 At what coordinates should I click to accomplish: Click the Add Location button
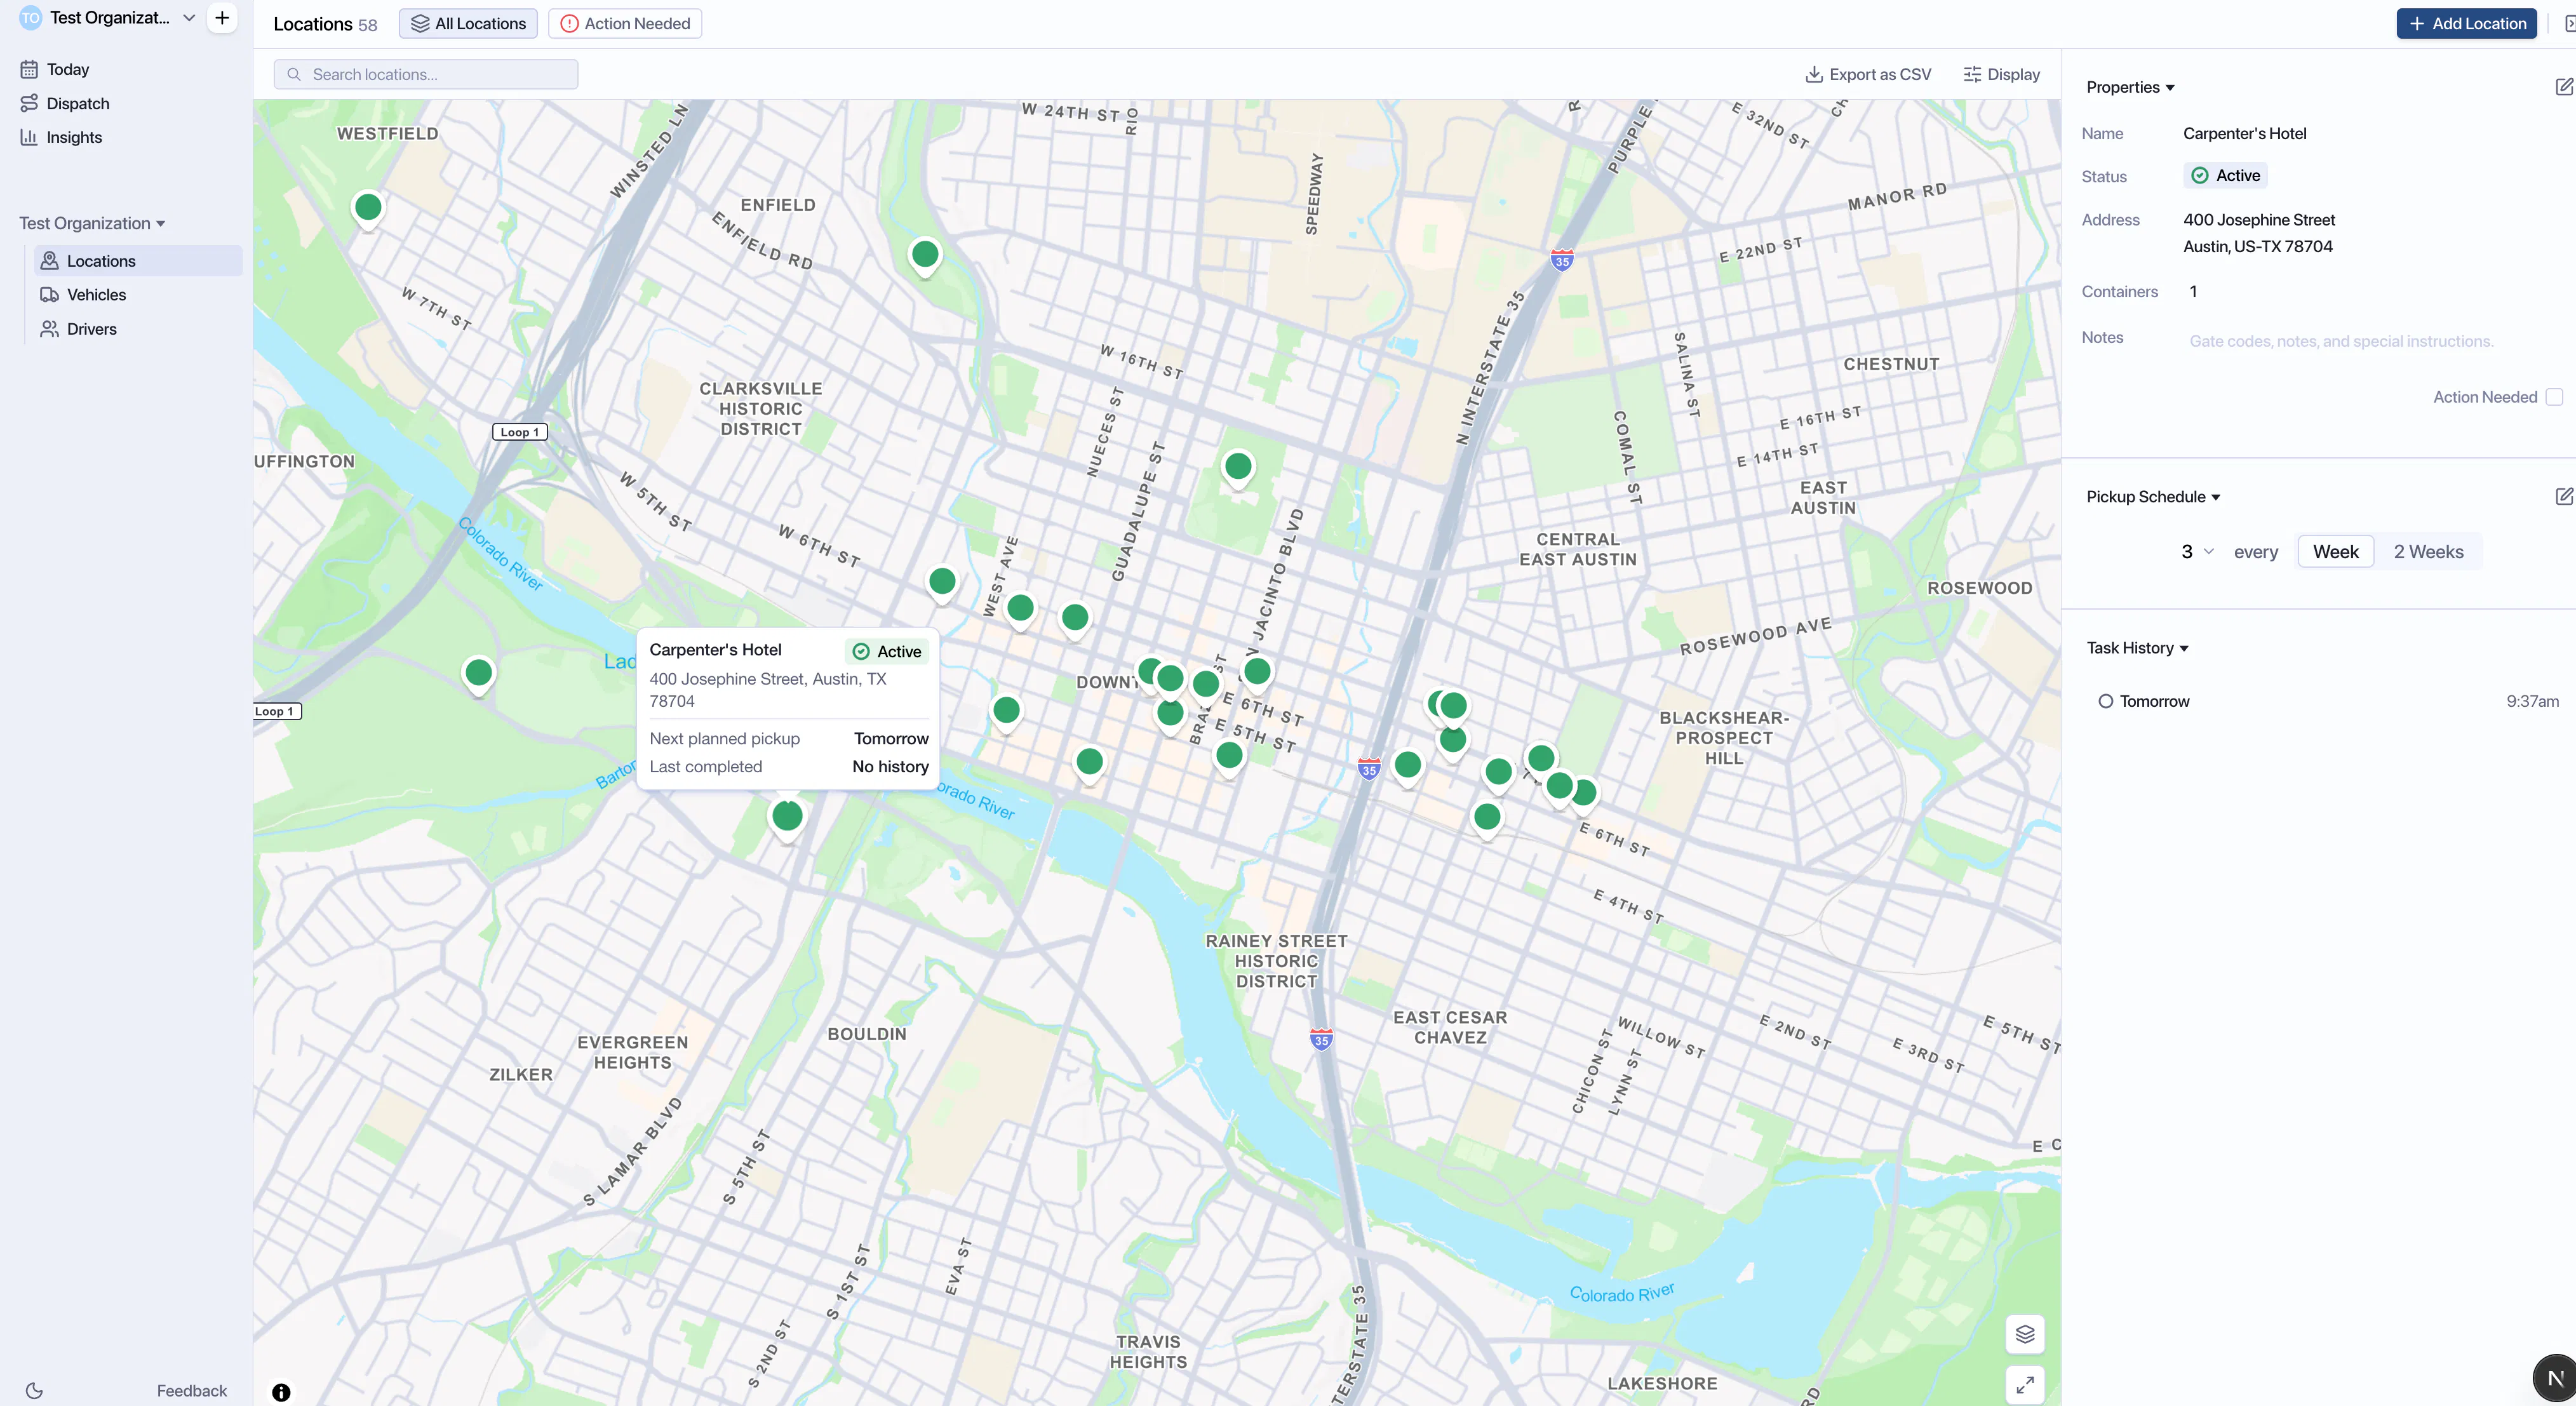point(2466,23)
